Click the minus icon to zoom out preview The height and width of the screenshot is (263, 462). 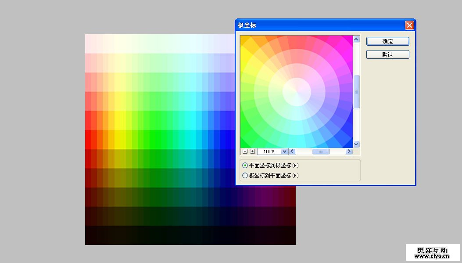click(x=246, y=151)
